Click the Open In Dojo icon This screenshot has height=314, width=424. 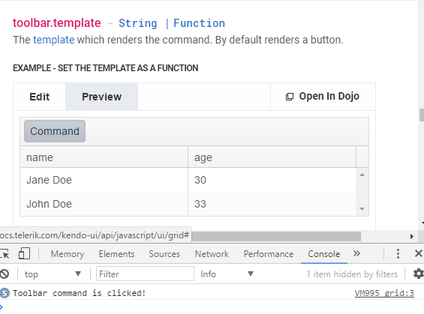[x=290, y=97]
